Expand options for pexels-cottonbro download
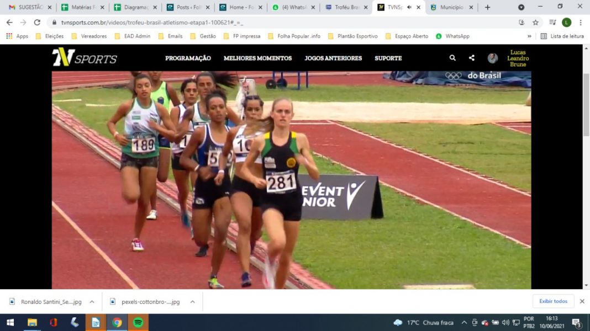 coord(192,302)
